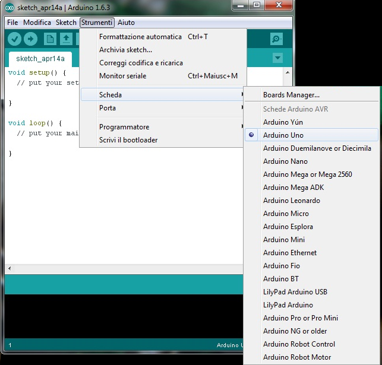Select Arduino Robot Control board
382x365 pixels.
(311, 344)
